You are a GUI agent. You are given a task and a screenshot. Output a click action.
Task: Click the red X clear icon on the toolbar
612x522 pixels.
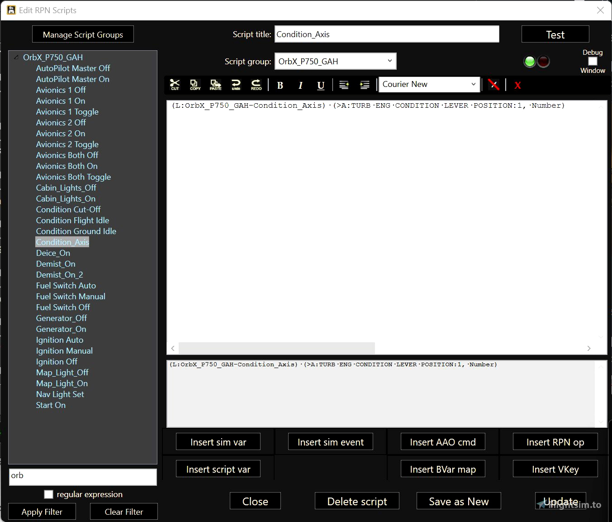[517, 85]
